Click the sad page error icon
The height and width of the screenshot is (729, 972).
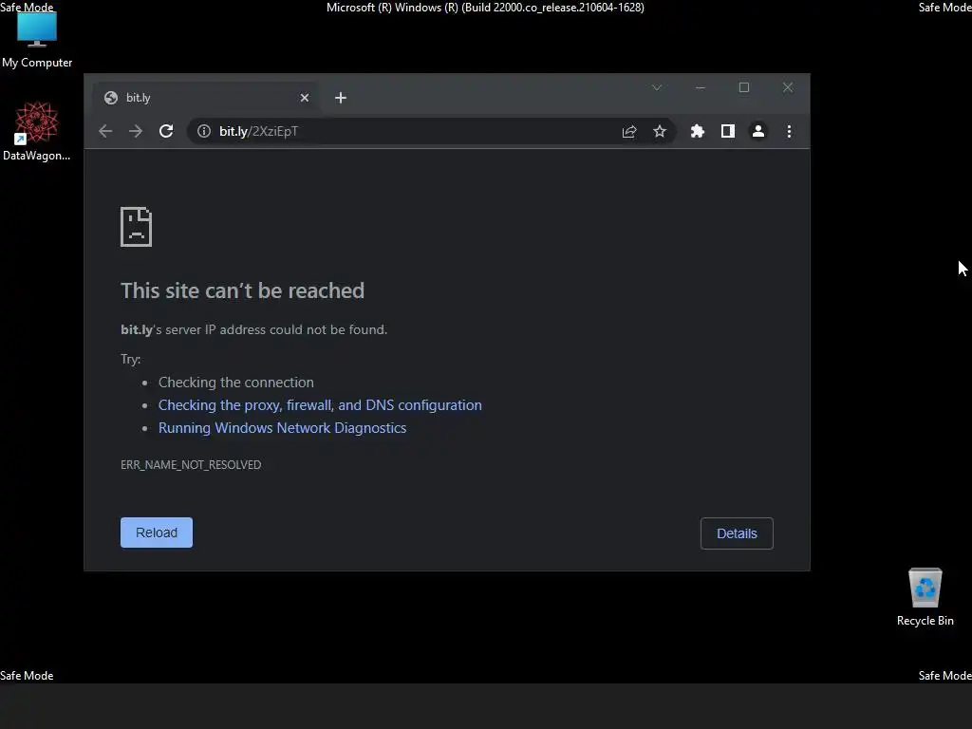pos(136,227)
